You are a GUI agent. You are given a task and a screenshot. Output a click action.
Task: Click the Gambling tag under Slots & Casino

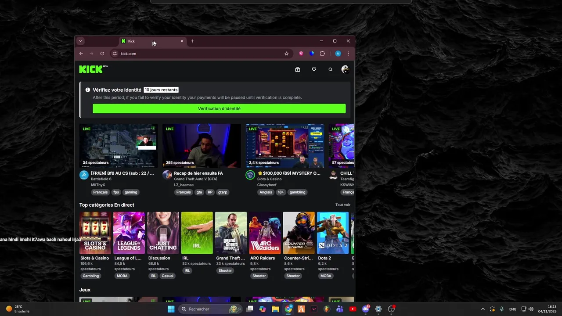pos(91,276)
